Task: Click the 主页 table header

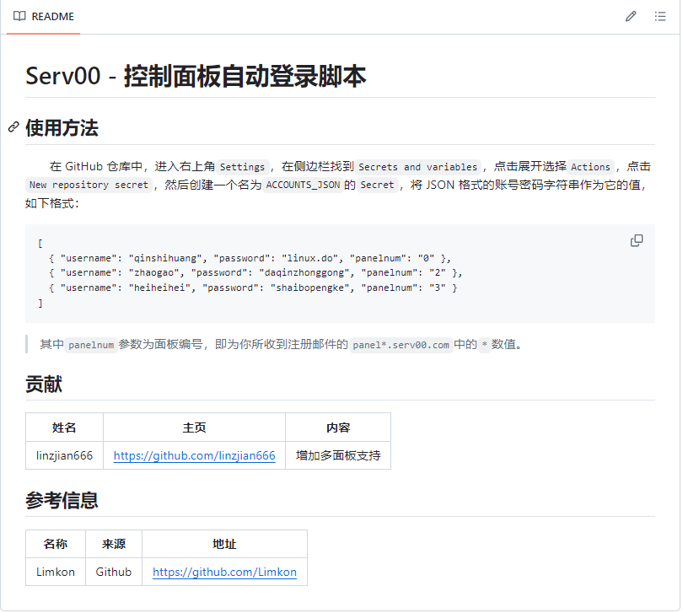Action: [195, 428]
